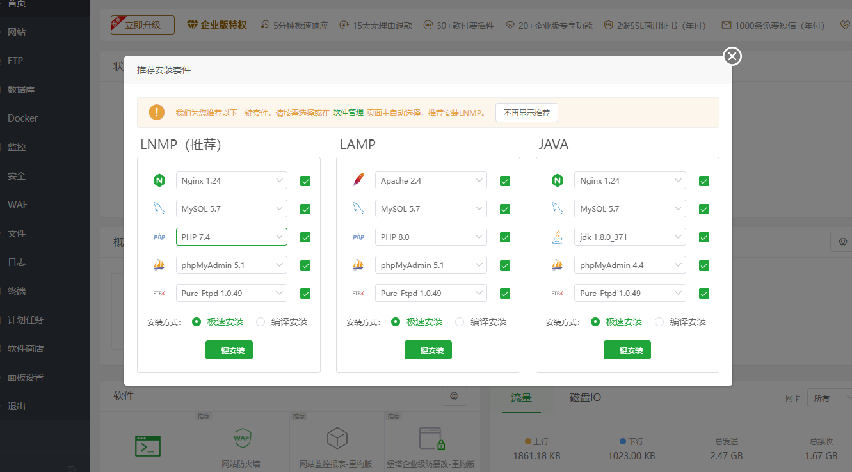Click the Apache feather icon in LAMP
852x472 pixels.
pyautogui.click(x=358, y=181)
